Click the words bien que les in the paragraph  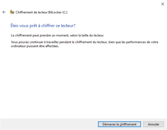coord(117,42)
